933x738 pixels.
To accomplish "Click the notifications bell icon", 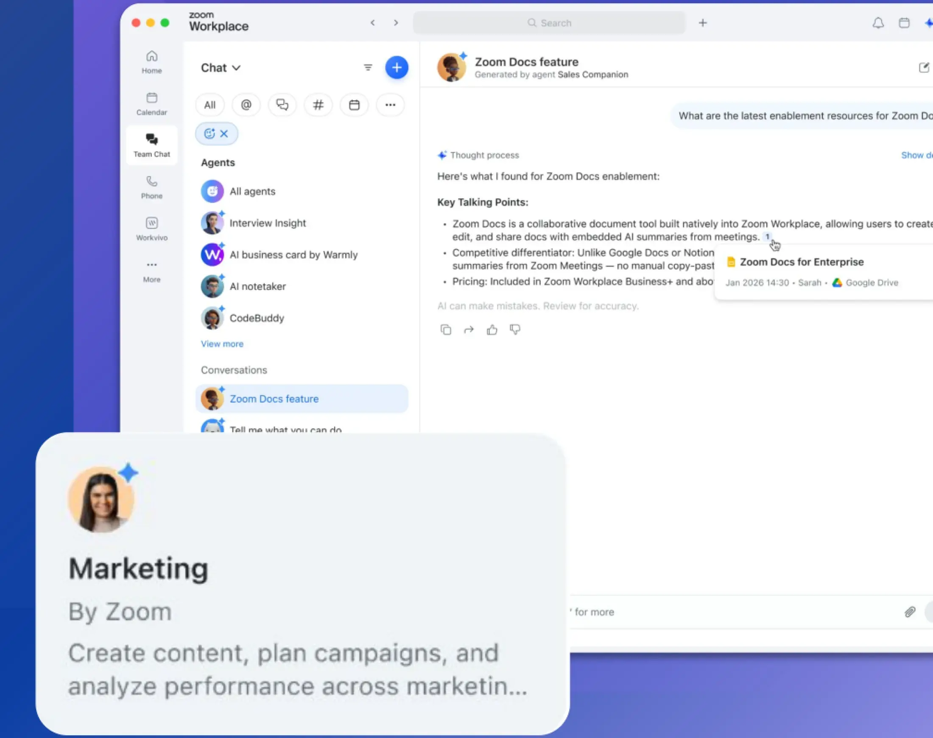I will [x=877, y=23].
